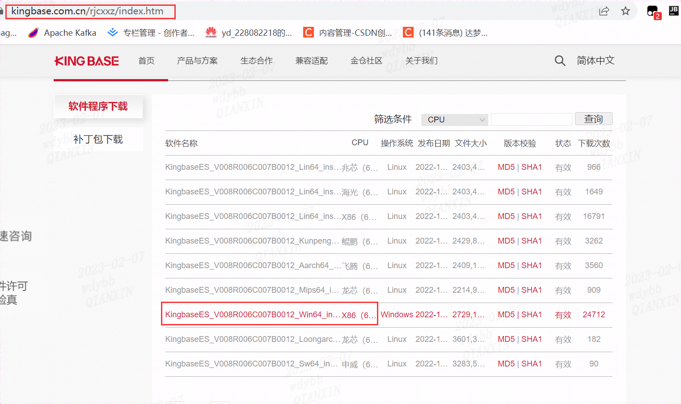Image resolution: width=681 pixels, height=404 pixels.
Task: Download the Mips64 龙芯 KingbaseES package
Action: 252,290
